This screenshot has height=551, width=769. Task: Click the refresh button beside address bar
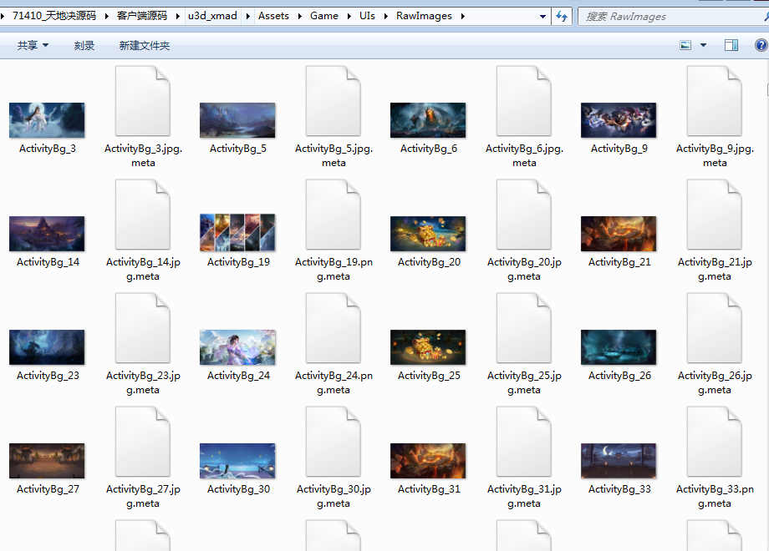[x=562, y=16]
